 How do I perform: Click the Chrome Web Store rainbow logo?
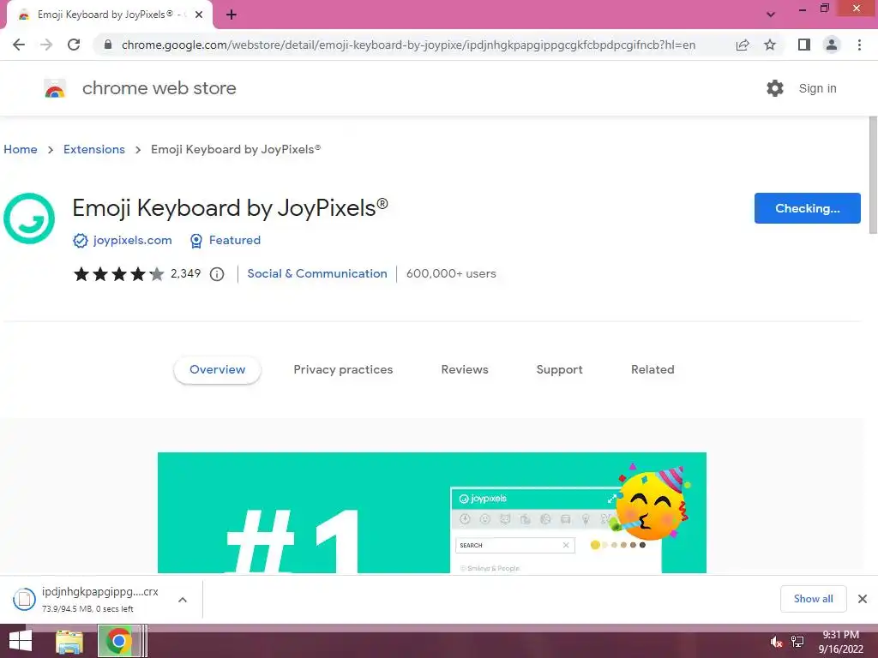tap(55, 88)
